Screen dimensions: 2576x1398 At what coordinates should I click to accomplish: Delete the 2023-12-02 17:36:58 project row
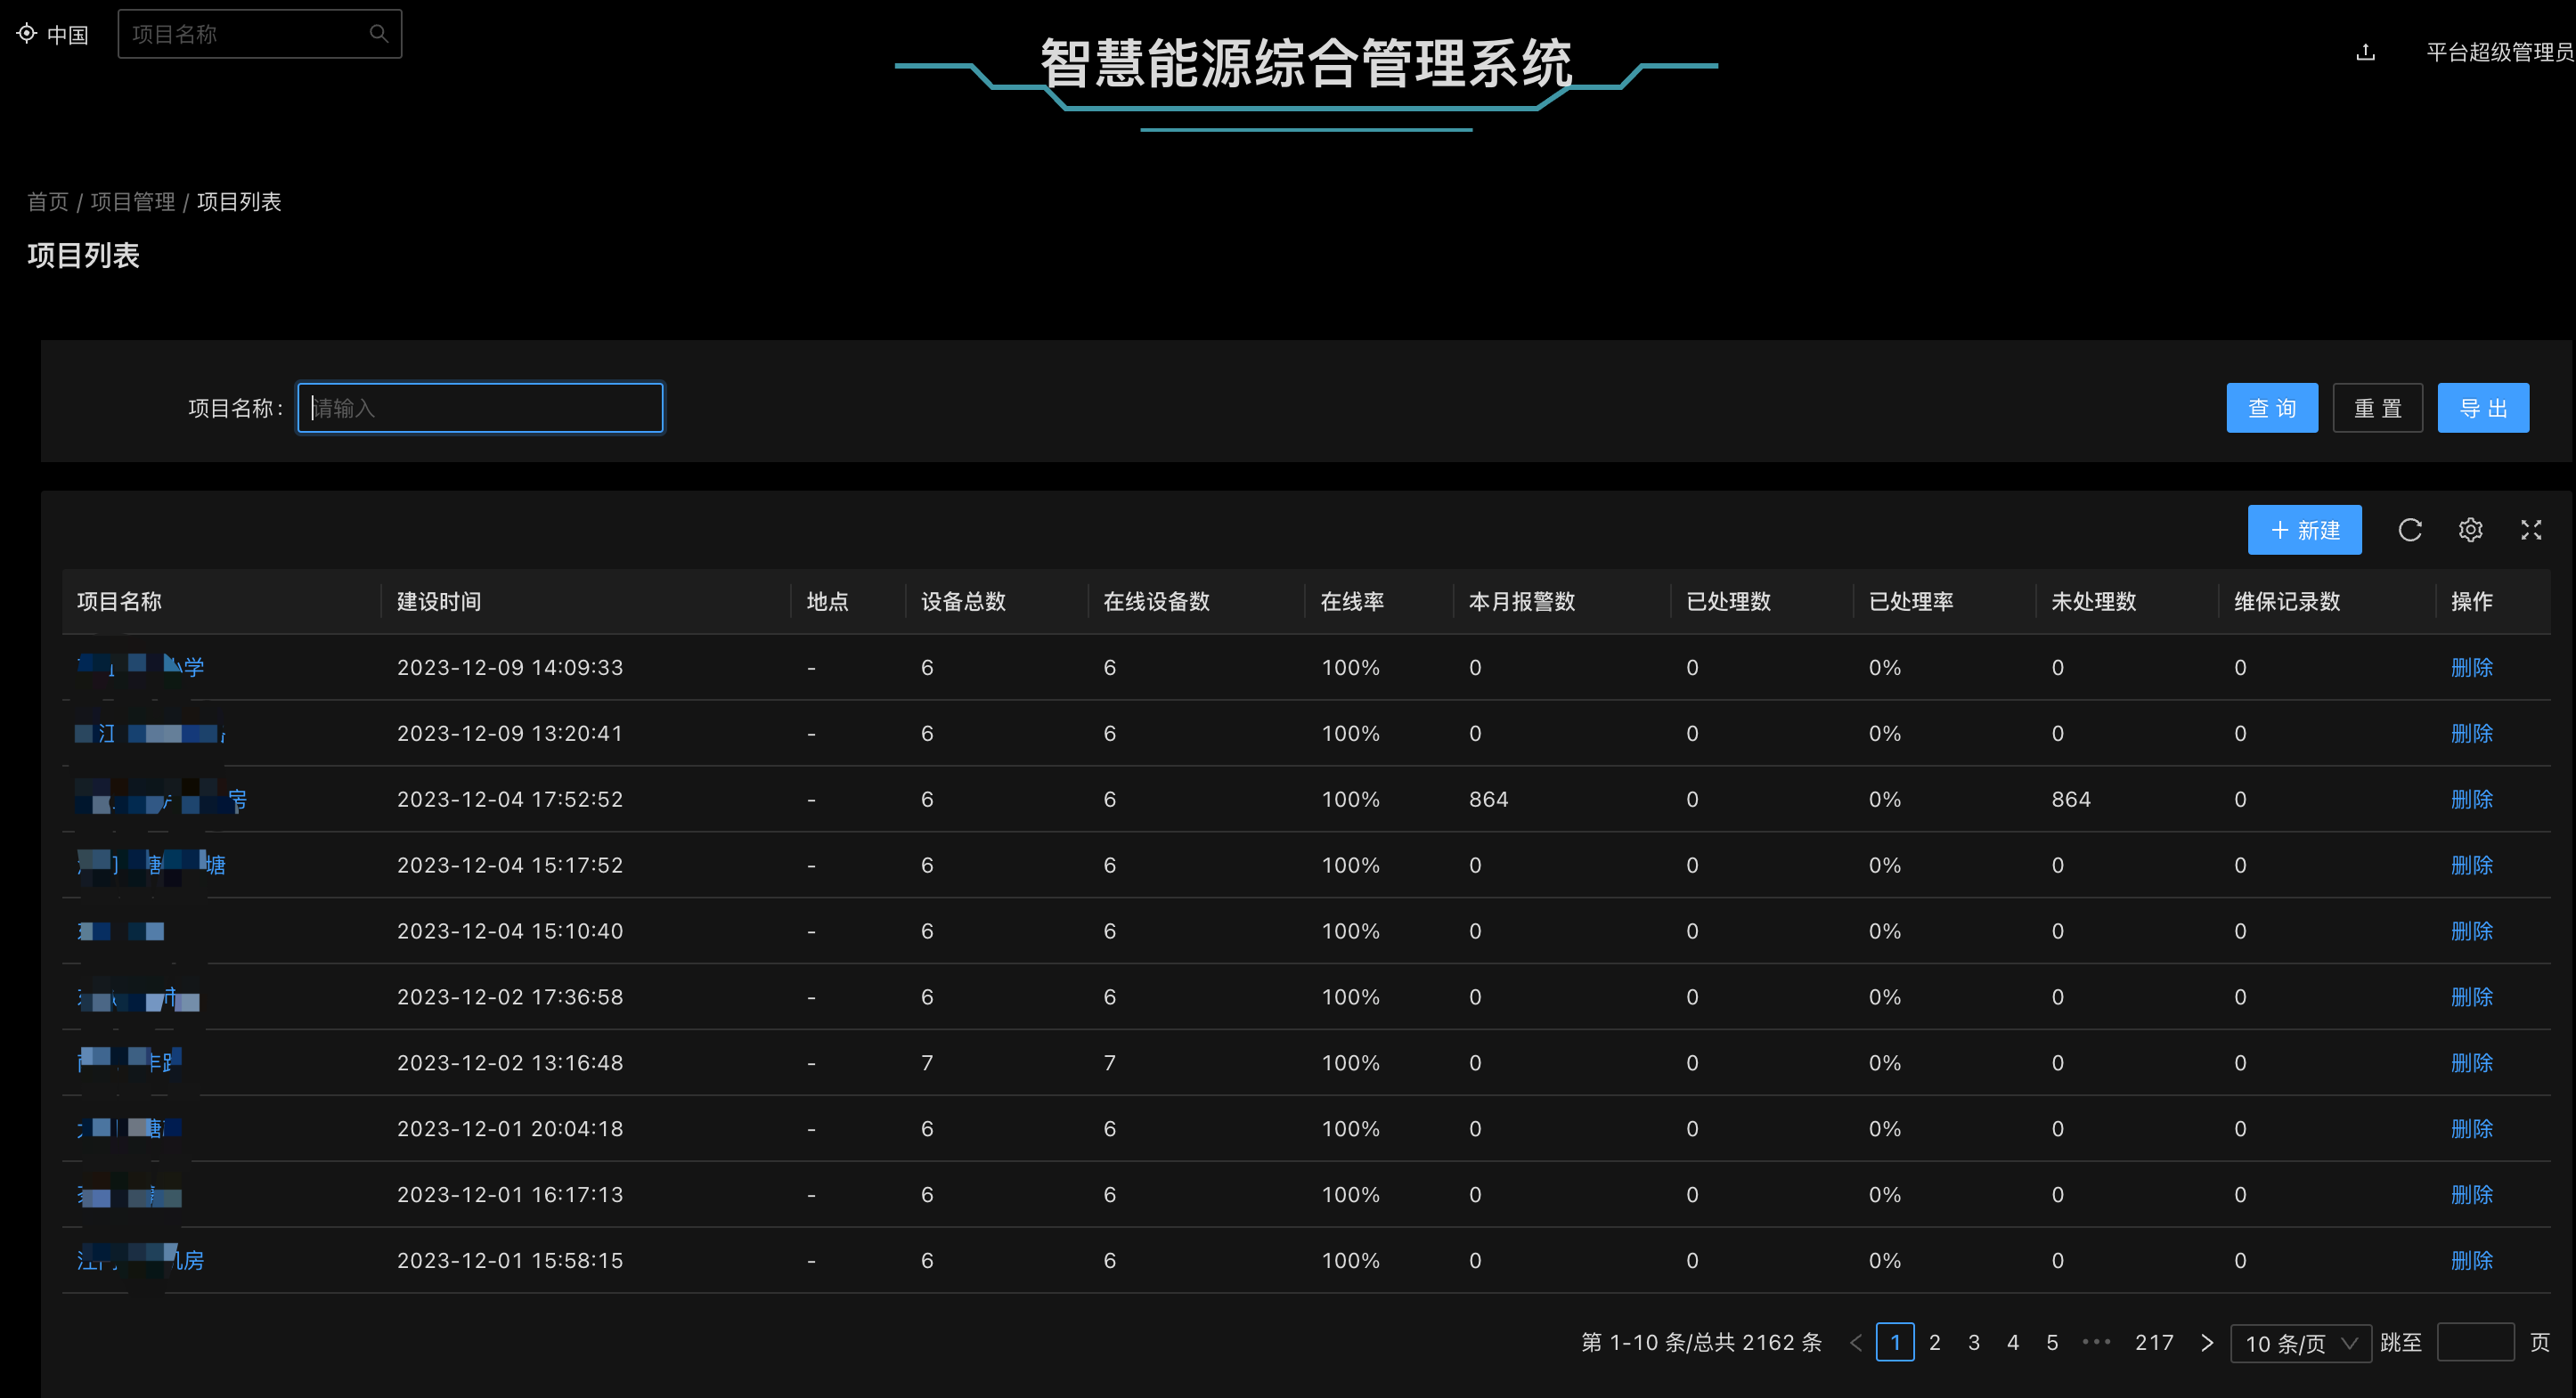[2471, 997]
